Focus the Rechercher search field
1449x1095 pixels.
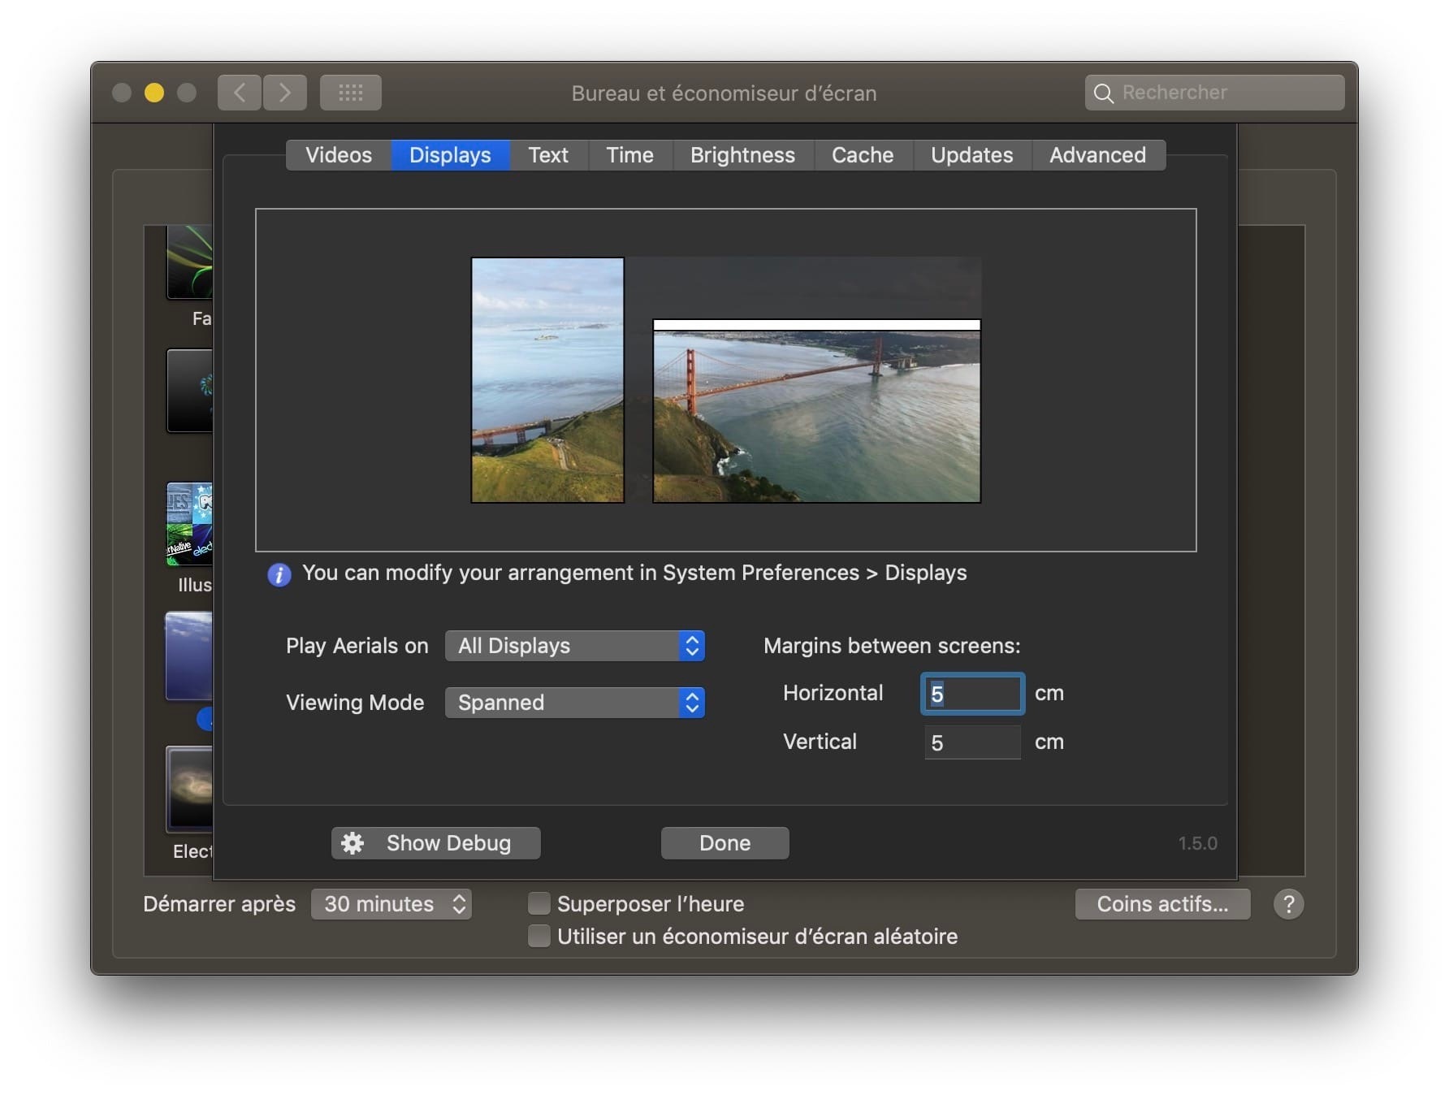pos(1214,93)
